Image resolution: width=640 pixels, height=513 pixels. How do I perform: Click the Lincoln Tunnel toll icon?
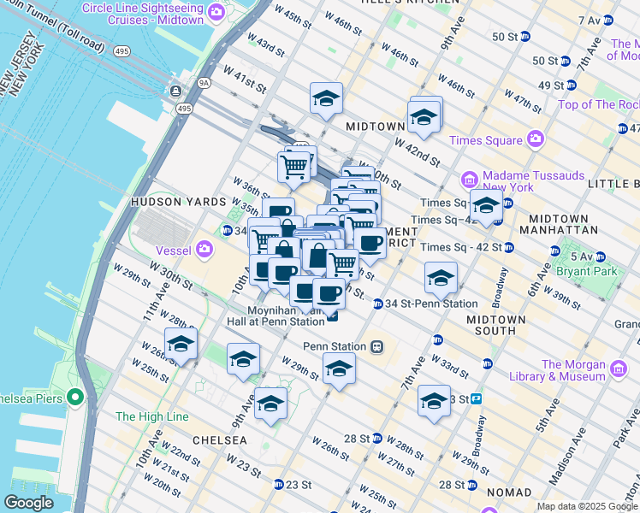[176, 91]
